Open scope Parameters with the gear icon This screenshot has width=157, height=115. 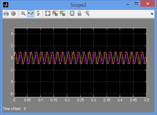[x=13, y=14]
